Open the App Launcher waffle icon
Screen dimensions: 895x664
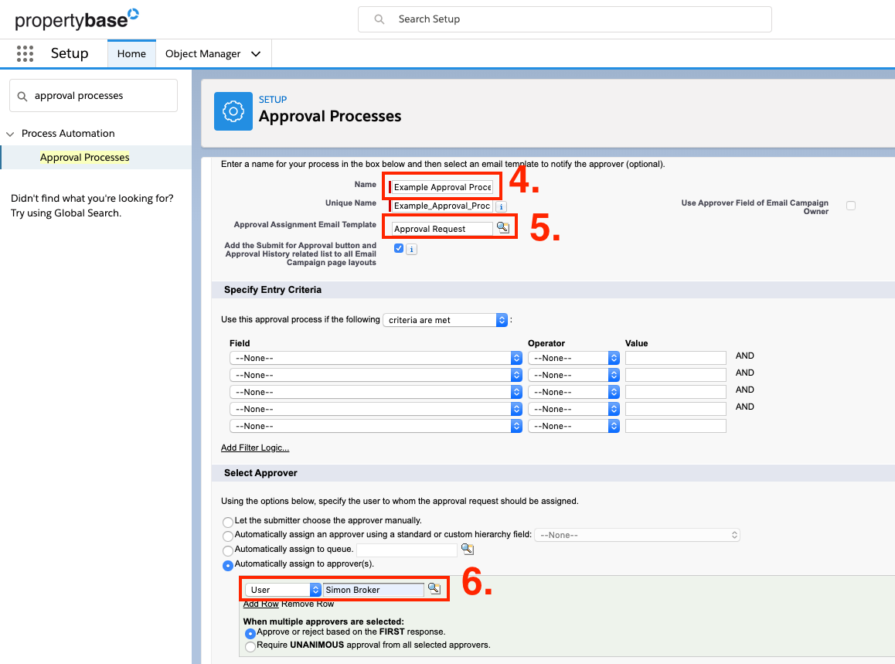coord(25,53)
